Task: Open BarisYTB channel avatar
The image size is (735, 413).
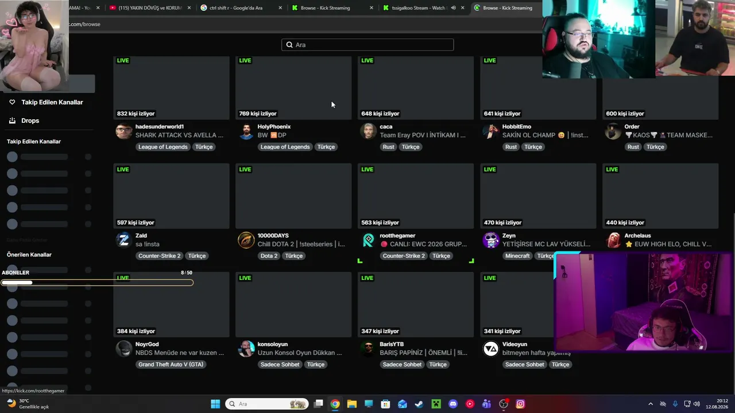Action: 368,349
